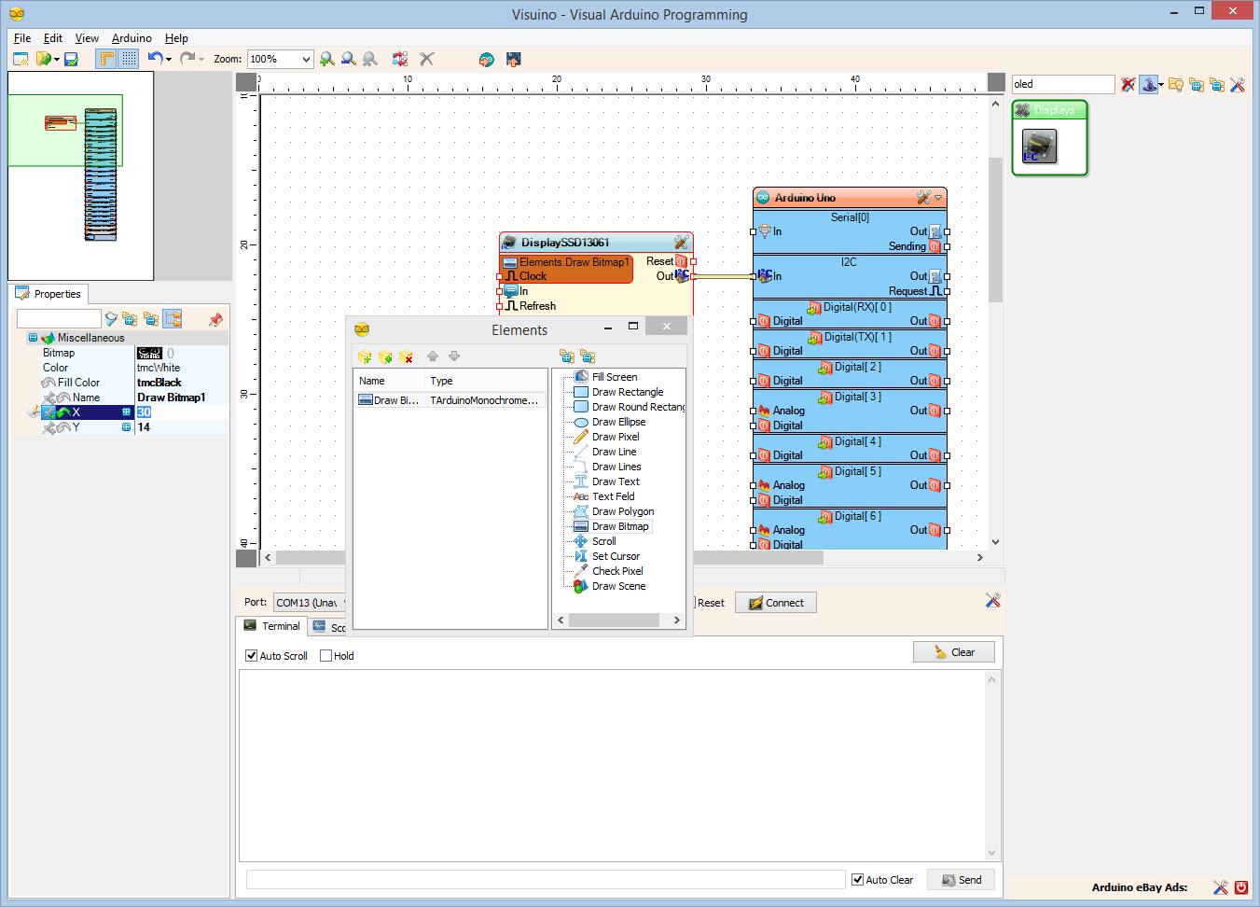Open the Zoom percentage dropdown
1260x907 pixels.
306,59
